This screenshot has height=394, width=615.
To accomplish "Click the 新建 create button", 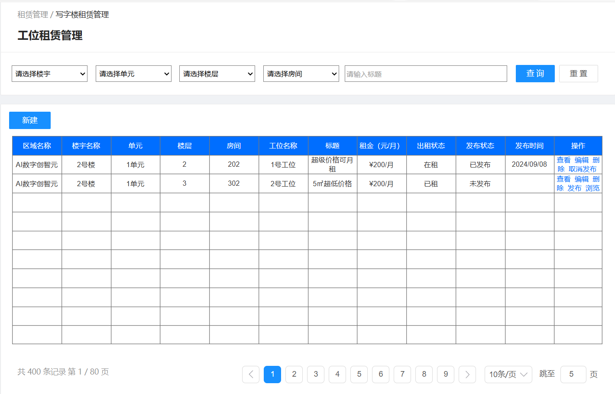I will pyautogui.click(x=30, y=120).
